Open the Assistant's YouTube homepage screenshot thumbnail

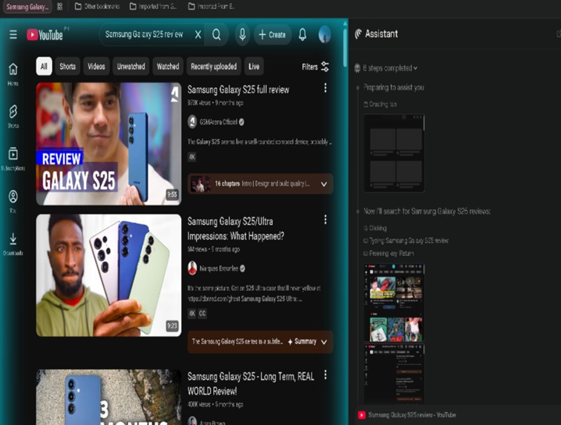[394, 303]
